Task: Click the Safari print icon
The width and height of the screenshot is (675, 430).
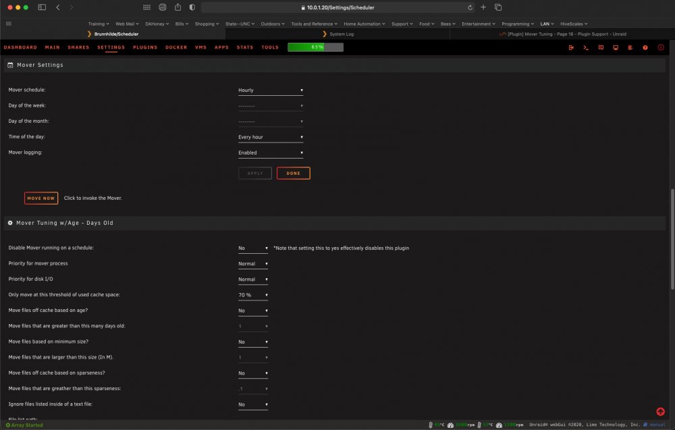Action: 162,7
